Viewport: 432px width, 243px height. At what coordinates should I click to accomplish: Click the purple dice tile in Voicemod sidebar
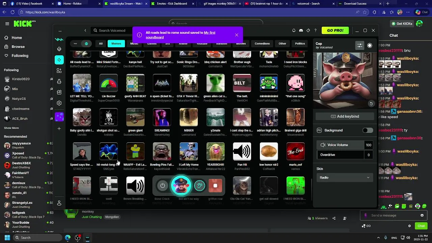[x=59, y=117]
